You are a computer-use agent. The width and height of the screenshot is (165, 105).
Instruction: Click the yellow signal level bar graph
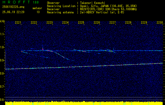tap(84, 103)
